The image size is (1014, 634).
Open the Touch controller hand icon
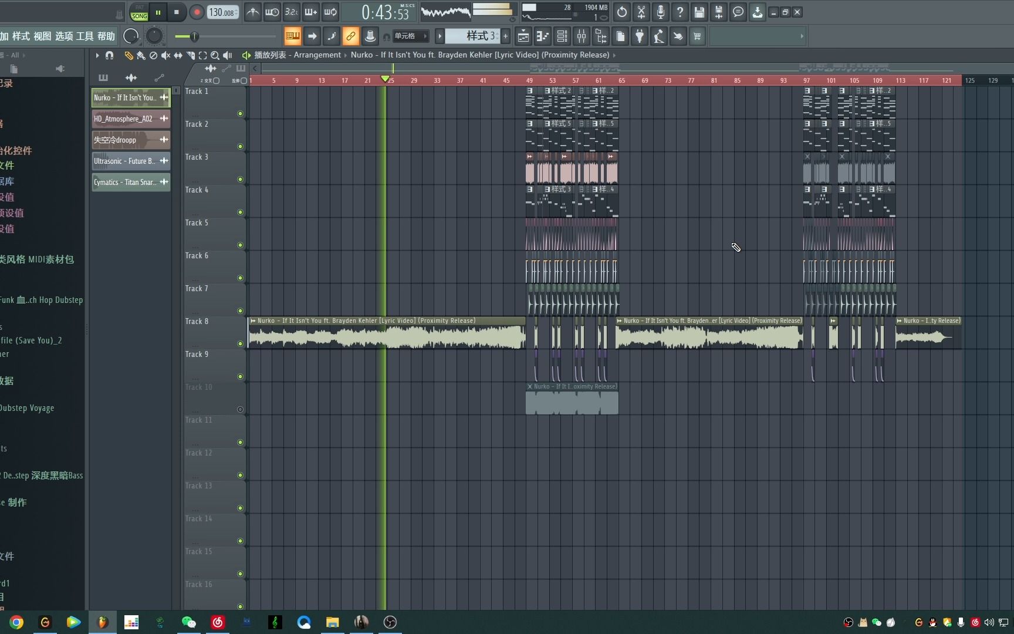tap(678, 36)
